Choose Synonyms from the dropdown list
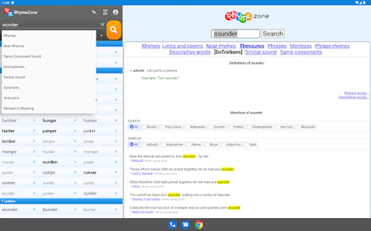The image size is (371, 231). coord(49,88)
